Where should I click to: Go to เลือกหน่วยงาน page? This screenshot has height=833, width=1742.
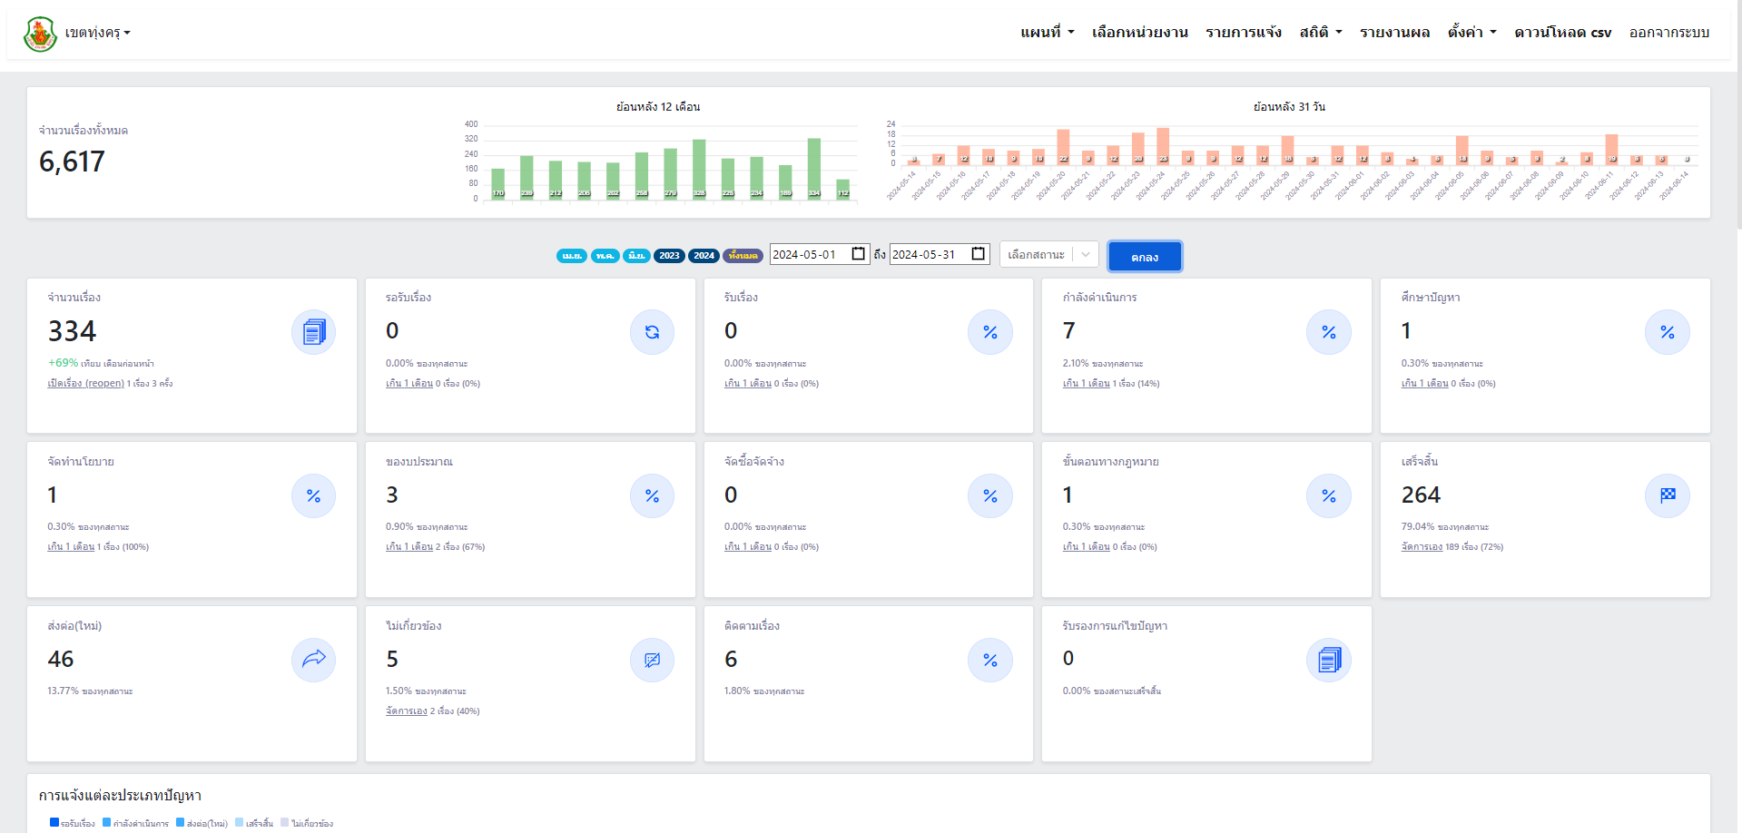click(x=1139, y=33)
